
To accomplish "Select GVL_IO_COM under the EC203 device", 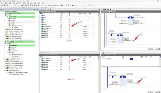I will pos(13,19).
